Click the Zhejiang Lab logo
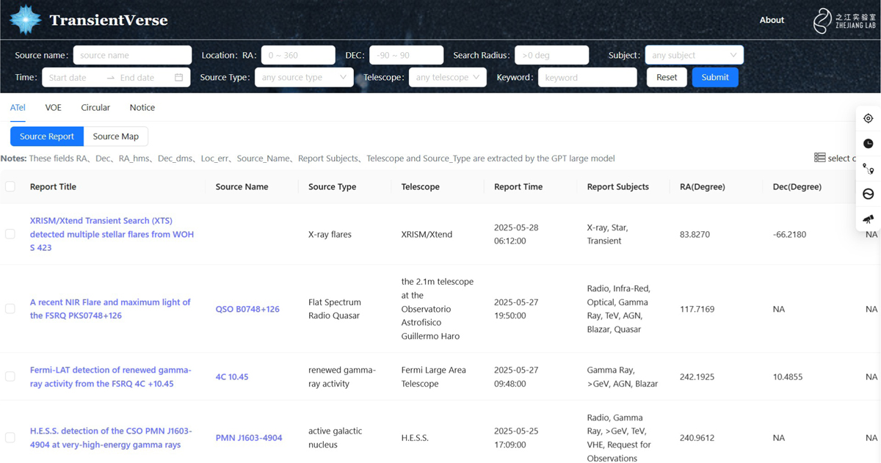The width and height of the screenshot is (881, 463). tap(844, 21)
